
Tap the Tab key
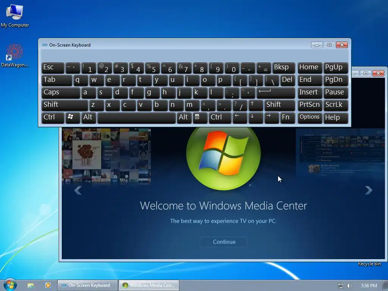57,81
